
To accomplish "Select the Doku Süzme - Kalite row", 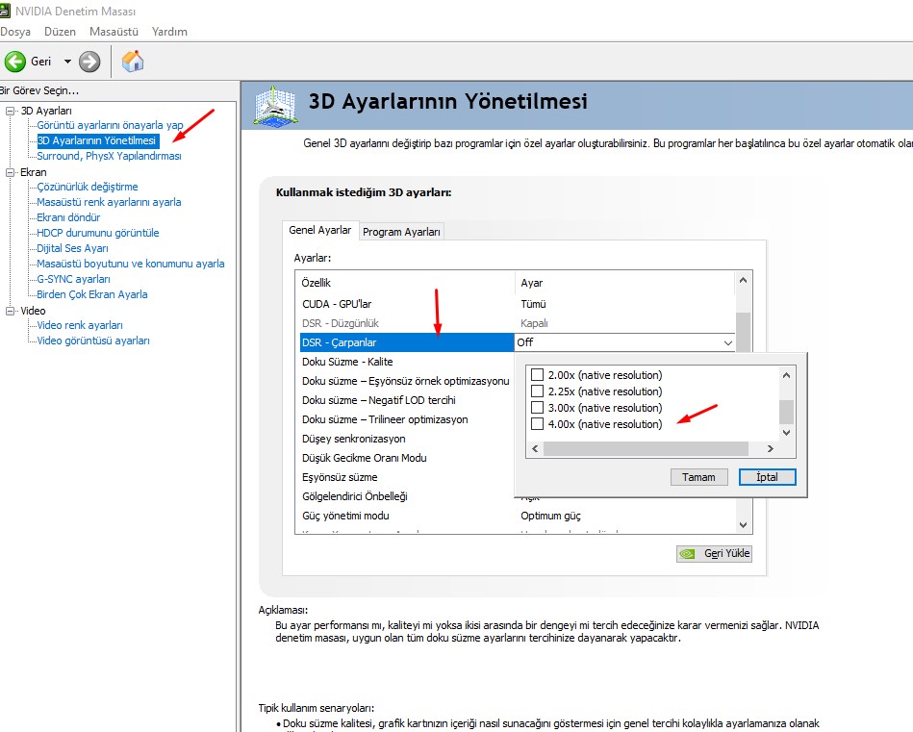I will tap(405, 362).
